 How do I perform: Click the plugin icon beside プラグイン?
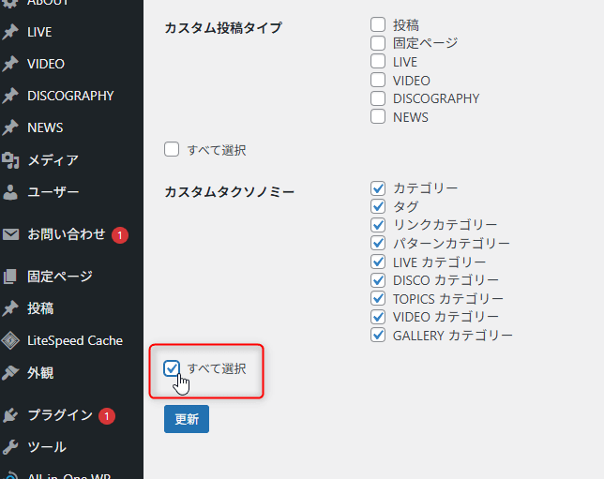point(10,415)
